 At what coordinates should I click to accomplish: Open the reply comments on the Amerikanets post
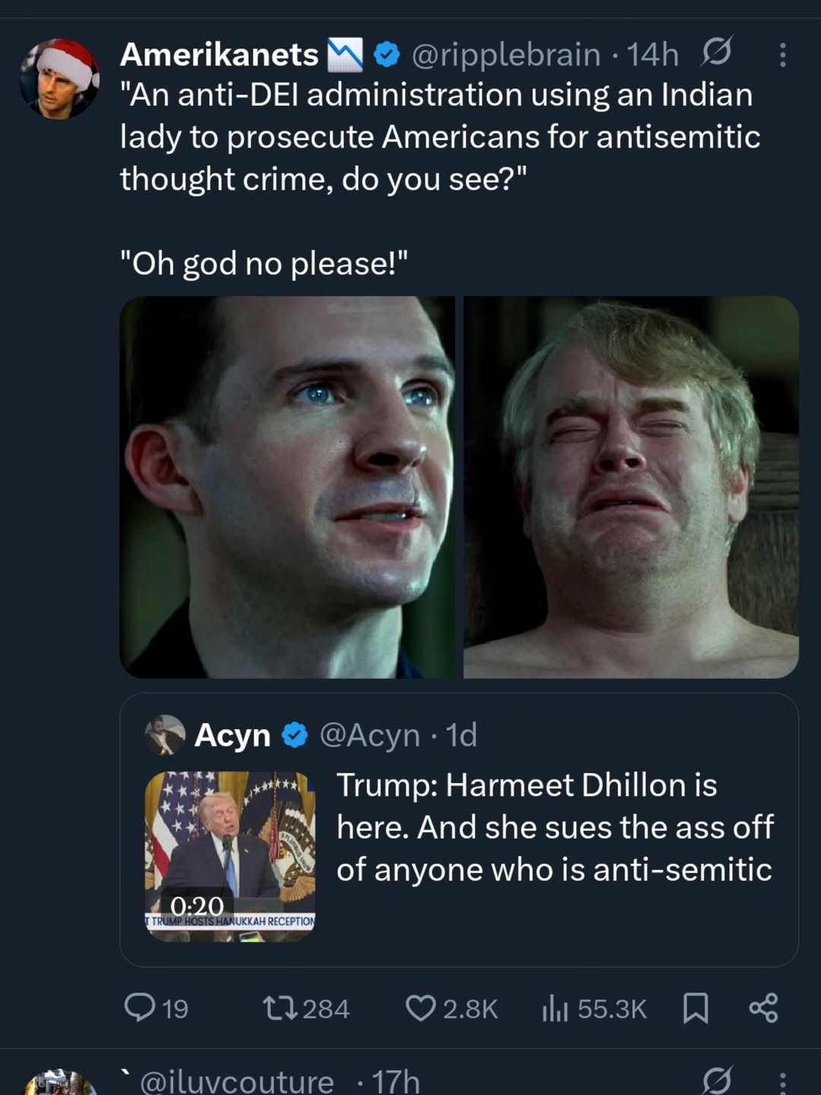[x=140, y=1008]
